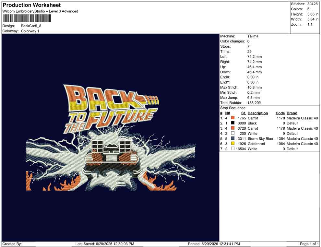Screen dimensions: 321x247
Task: Click the stitches count '30428'
Action: (312, 4)
